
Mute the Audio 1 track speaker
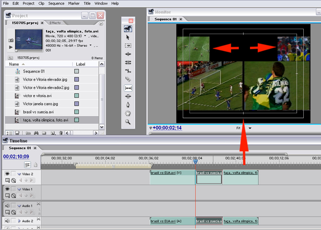pos(7,206)
